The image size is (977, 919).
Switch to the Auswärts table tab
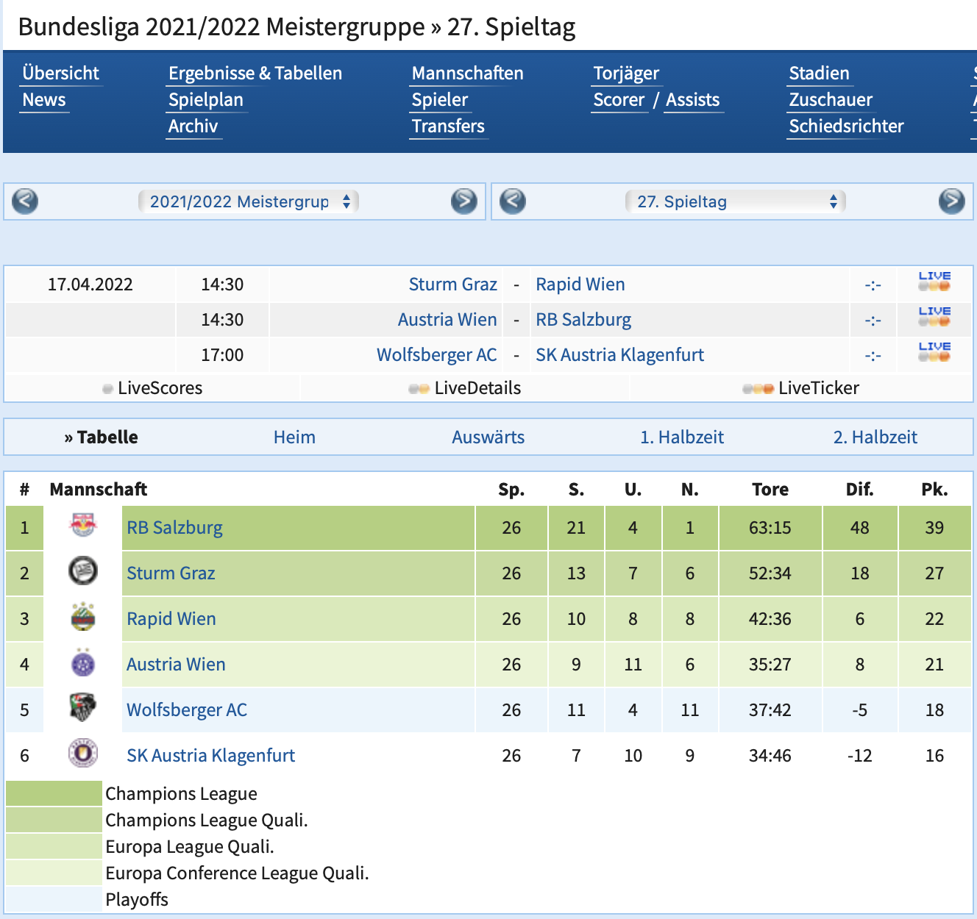(x=489, y=437)
